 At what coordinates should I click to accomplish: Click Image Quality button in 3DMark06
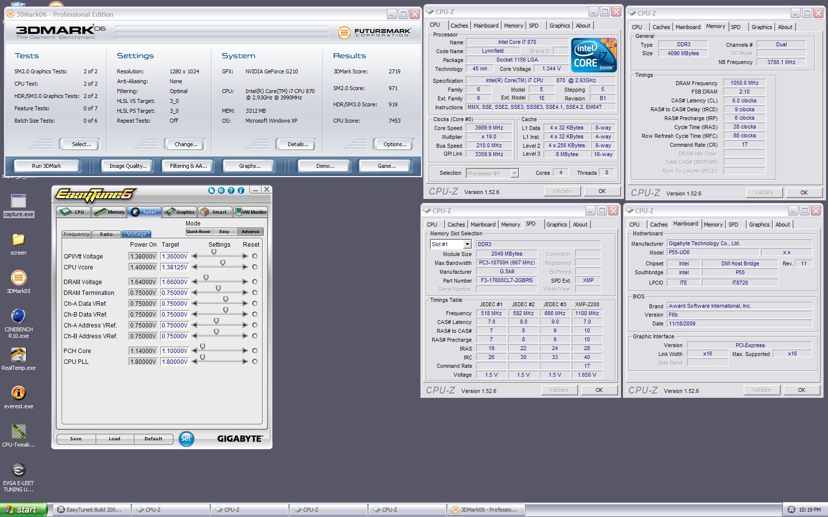pyautogui.click(x=128, y=166)
